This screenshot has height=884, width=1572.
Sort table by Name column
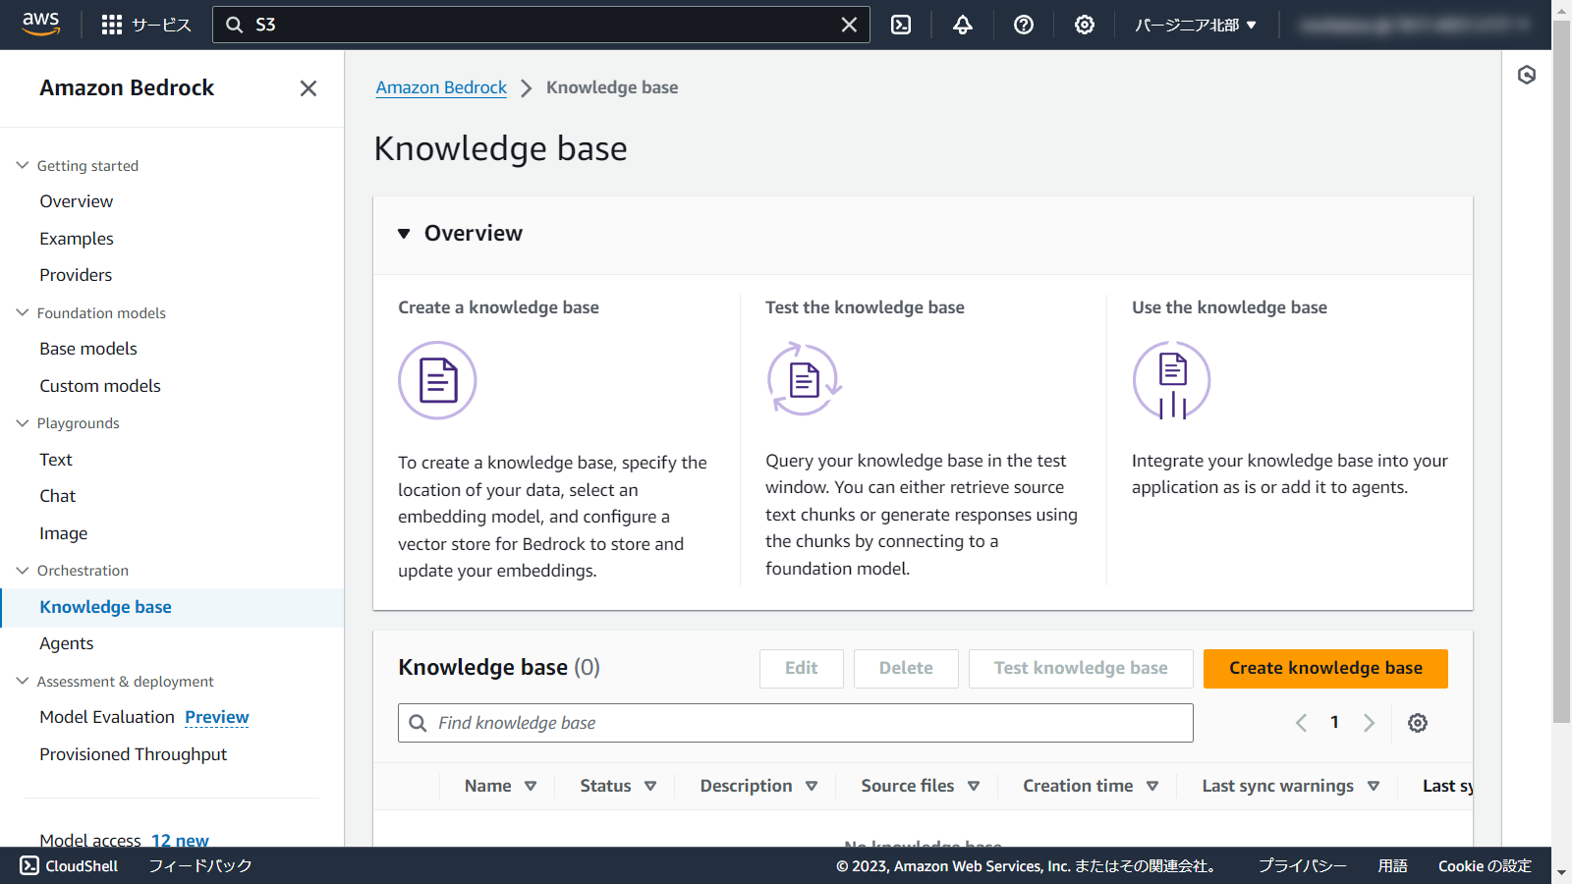500,786
